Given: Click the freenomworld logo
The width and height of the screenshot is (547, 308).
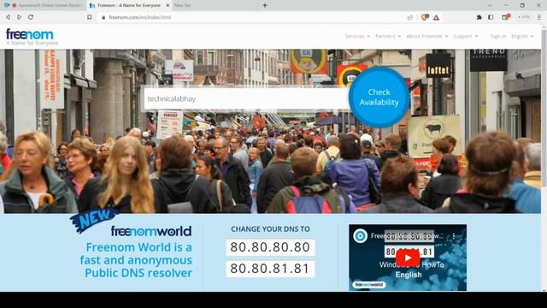Looking at the screenshot, I should (x=151, y=231).
